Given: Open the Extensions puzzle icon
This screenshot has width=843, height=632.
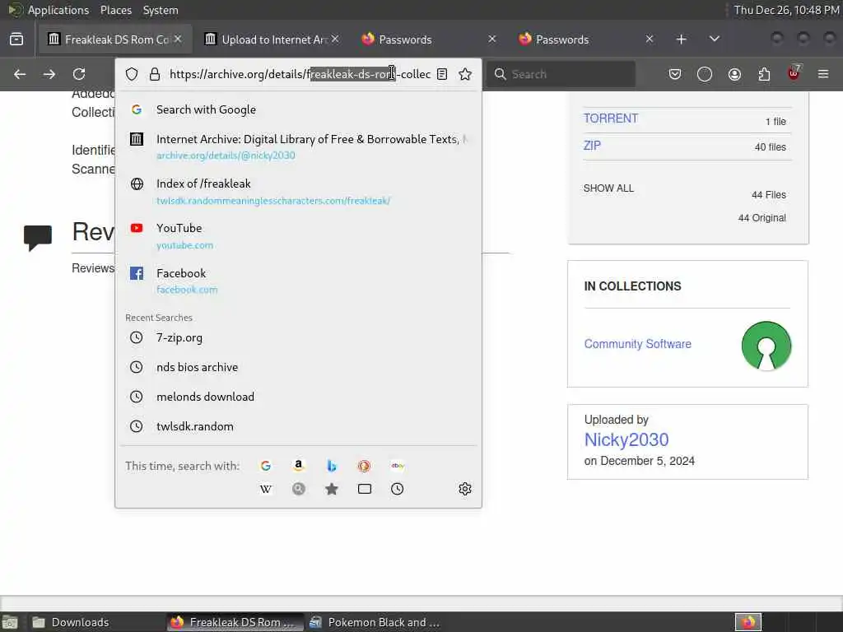Looking at the screenshot, I should (x=764, y=74).
